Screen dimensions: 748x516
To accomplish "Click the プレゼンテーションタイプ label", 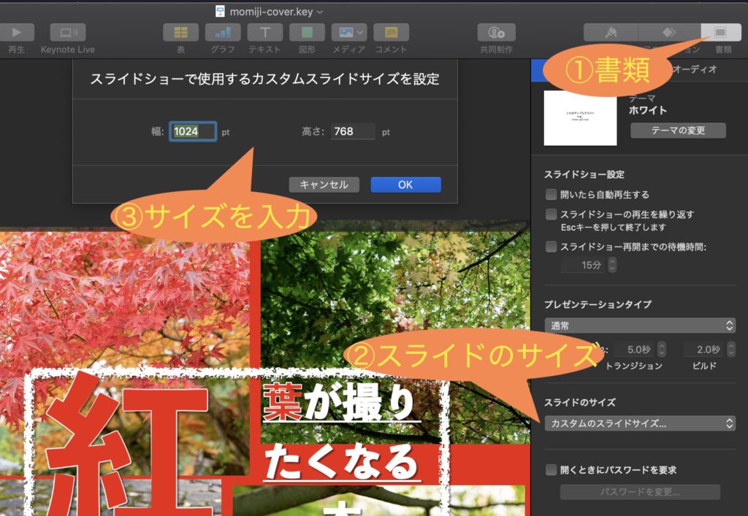I will pos(598,304).
